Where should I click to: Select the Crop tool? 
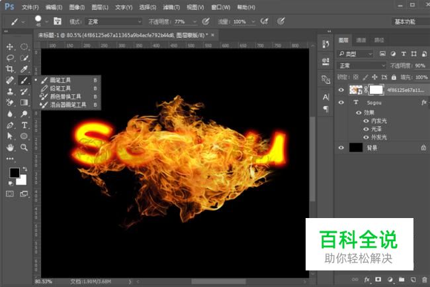(x=10, y=69)
